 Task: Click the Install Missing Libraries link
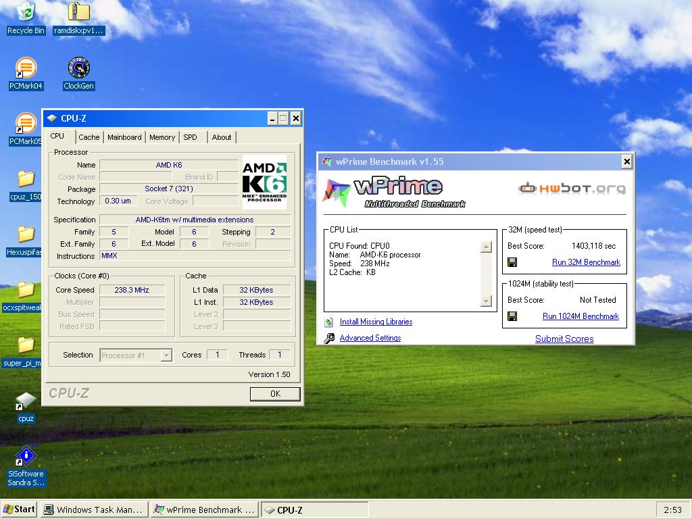pyautogui.click(x=376, y=322)
